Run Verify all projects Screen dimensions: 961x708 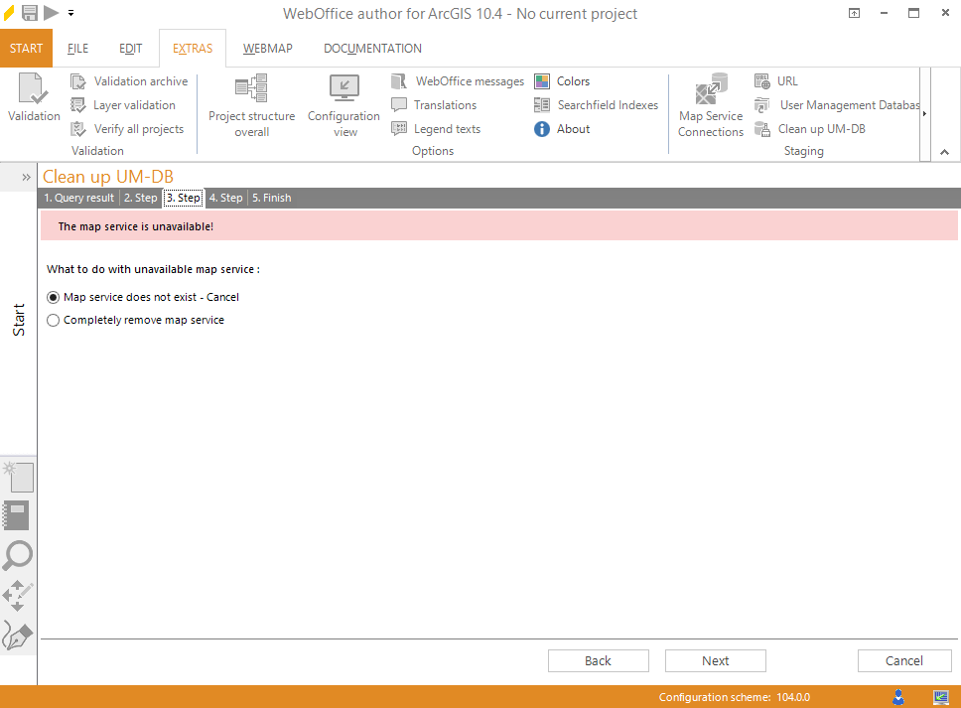pos(127,129)
